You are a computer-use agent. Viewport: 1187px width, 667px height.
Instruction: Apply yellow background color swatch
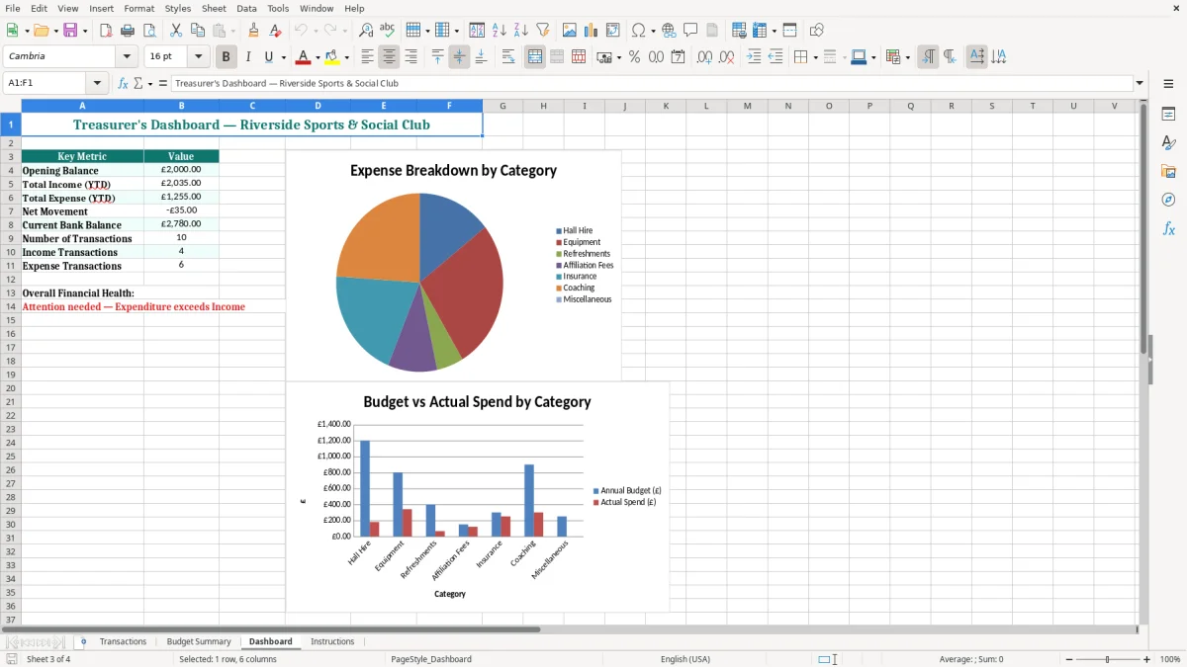click(332, 57)
